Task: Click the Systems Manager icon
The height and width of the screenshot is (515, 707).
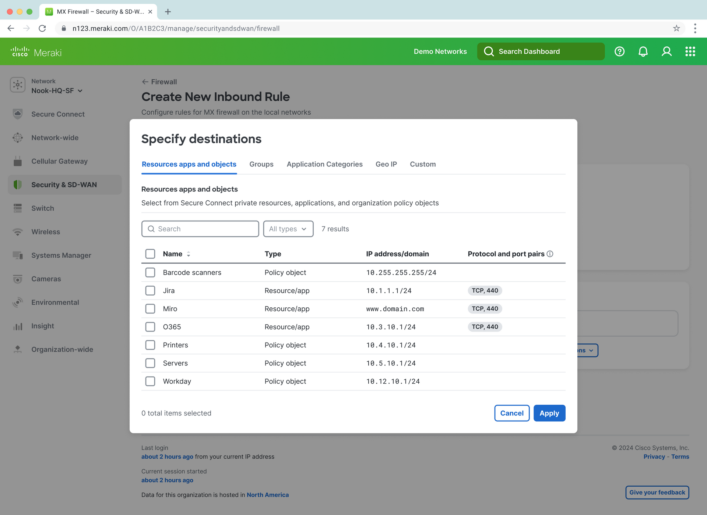Action: (18, 255)
